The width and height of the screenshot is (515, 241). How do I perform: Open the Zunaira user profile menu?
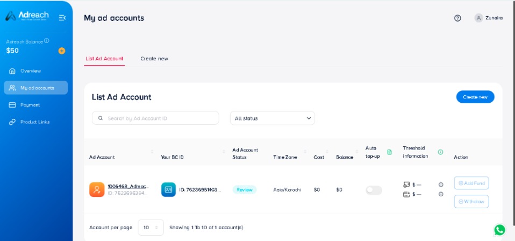pyautogui.click(x=489, y=18)
